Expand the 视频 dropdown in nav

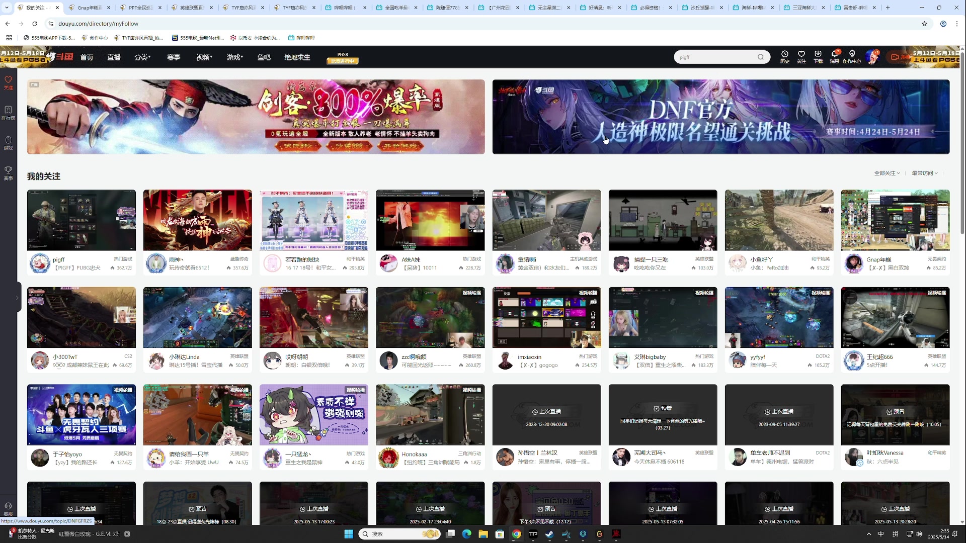click(204, 57)
